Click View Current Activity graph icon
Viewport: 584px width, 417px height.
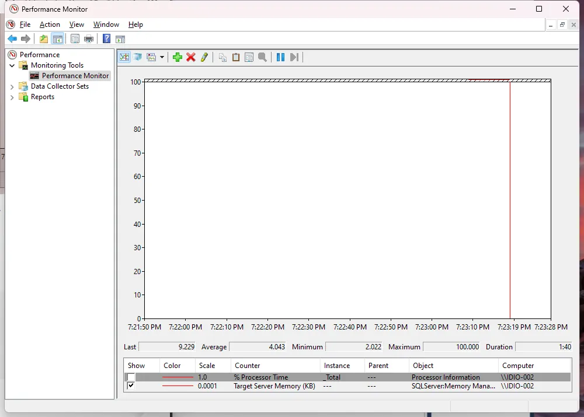(x=124, y=57)
